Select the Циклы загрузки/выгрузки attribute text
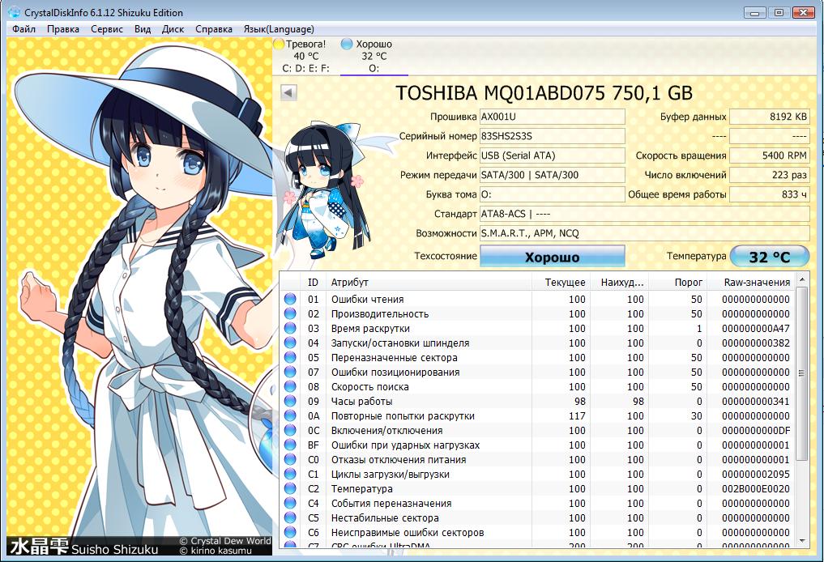The height and width of the screenshot is (562, 824). [390, 475]
